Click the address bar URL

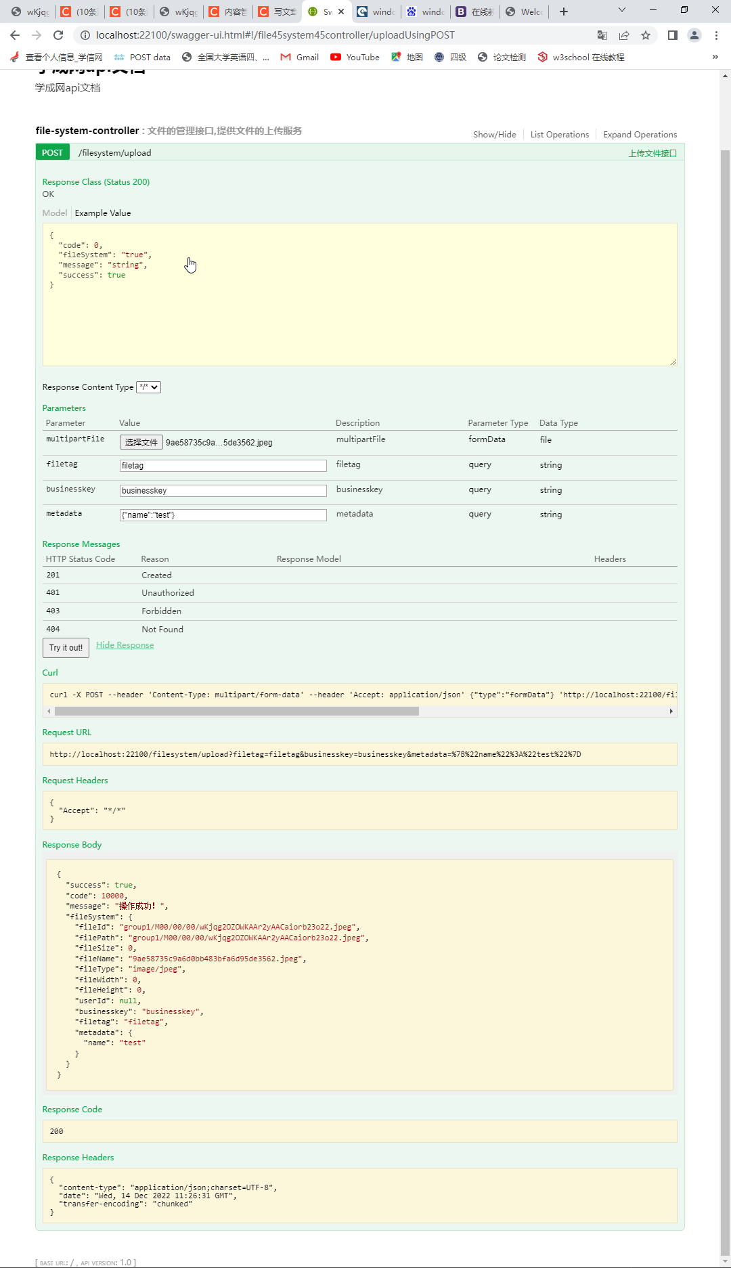[x=275, y=35]
